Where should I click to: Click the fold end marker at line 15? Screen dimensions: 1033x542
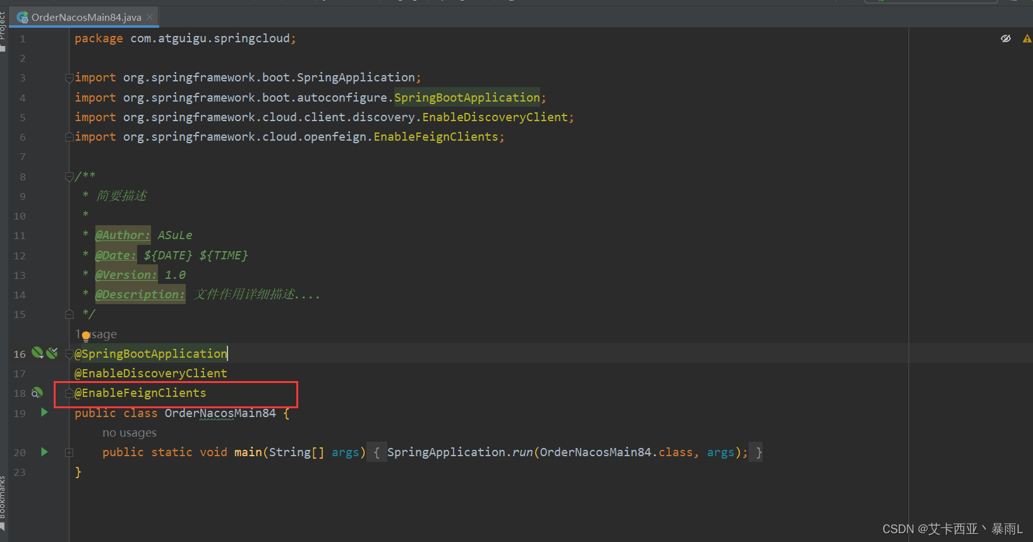69,314
